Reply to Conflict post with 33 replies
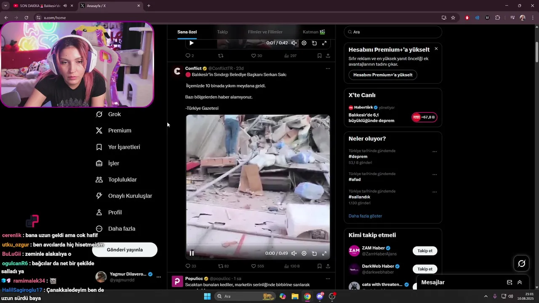 pyautogui.click(x=191, y=266)
